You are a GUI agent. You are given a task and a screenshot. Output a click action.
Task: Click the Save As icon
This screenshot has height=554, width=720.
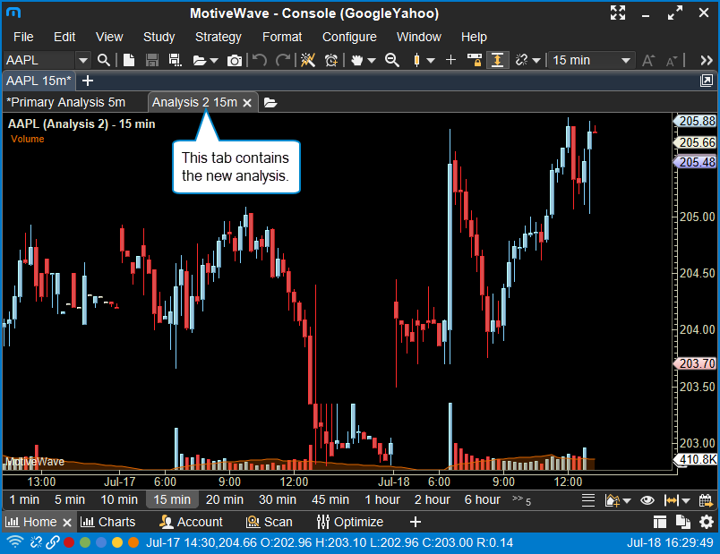[x=175, y=60]
